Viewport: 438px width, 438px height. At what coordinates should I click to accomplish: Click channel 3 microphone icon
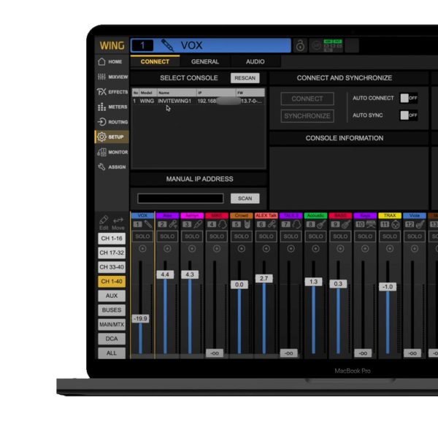pos(198,224)
